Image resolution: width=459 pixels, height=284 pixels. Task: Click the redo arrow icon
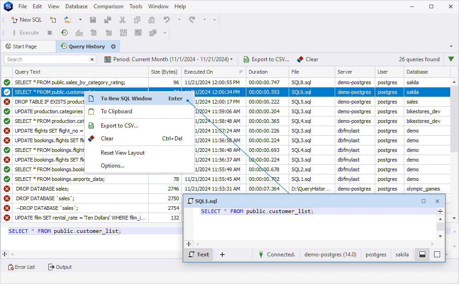point(192,20)
